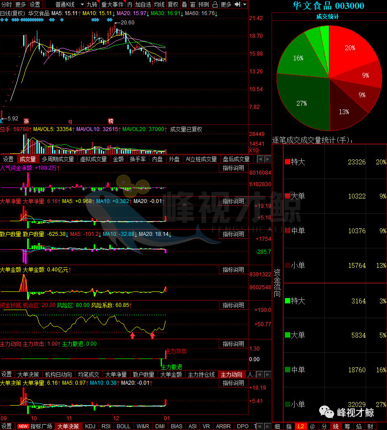387x430 pixels.
Task: Select the 金额 tab
Action: (x=118, y=159)
